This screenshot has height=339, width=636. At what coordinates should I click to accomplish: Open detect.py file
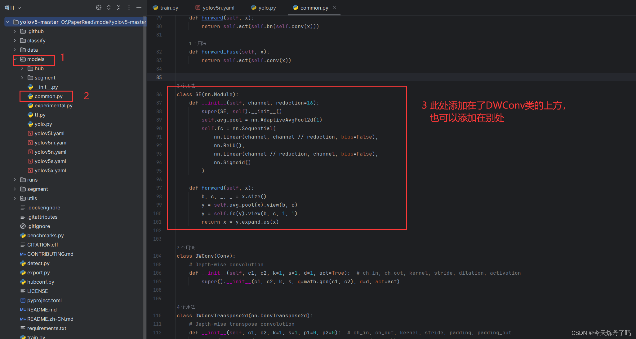[x=35, y=263]
